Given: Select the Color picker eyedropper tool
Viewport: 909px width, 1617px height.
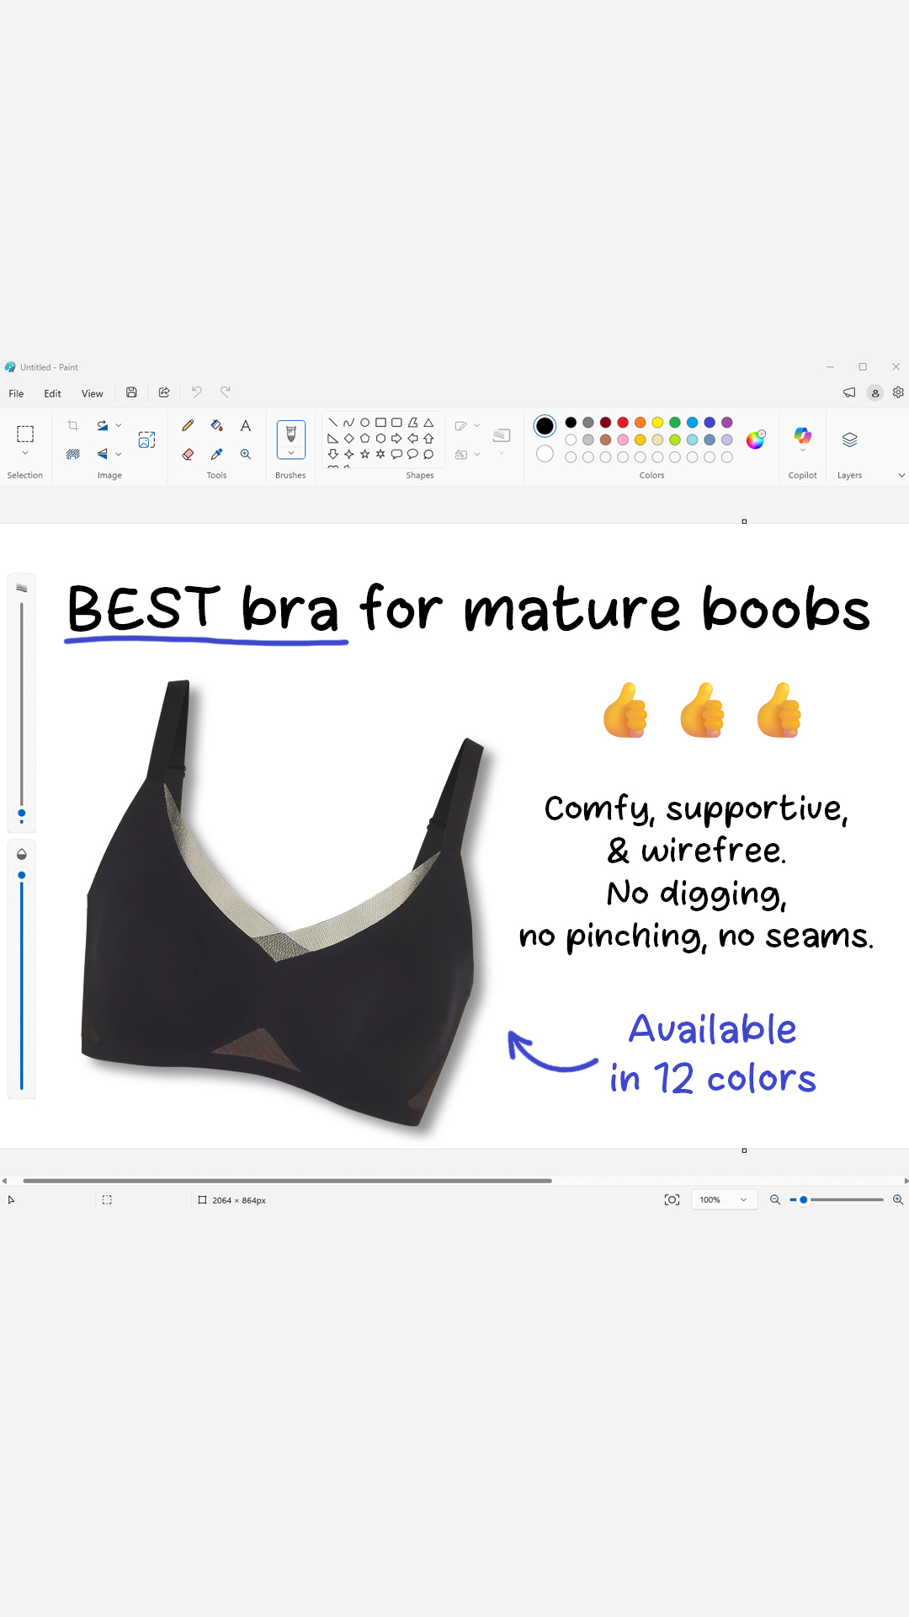Looking at the screenshot, I should tap(216, 454).
